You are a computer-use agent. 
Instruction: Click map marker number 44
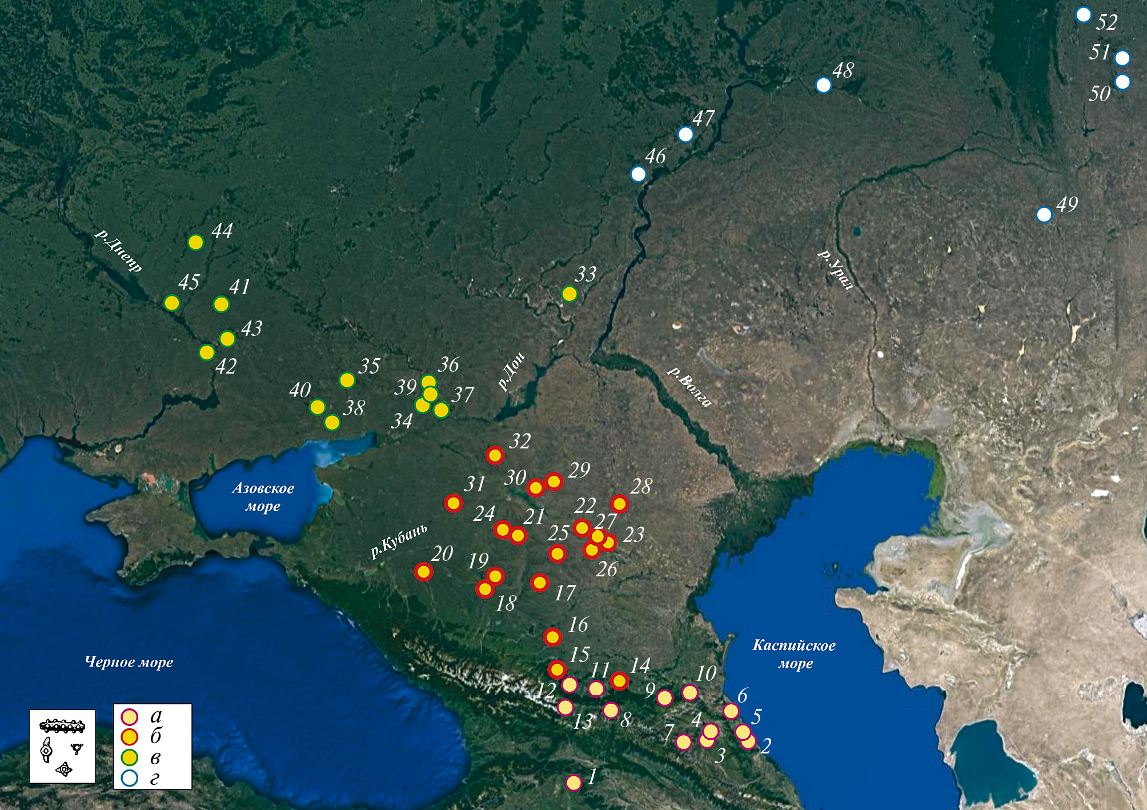195,242
